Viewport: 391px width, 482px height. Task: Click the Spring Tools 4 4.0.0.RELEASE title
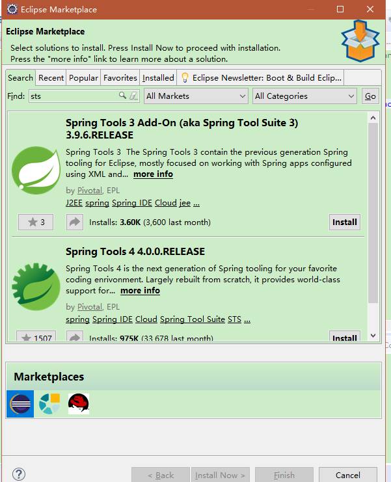pyautogui.click(x=135, y=252)
